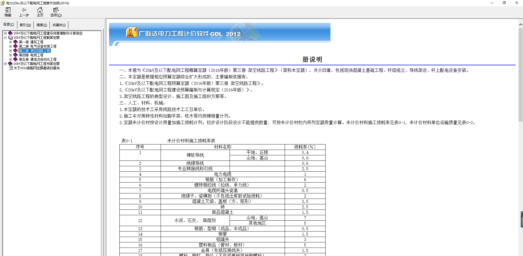
Task: Click table cell 塑料制品(管材、板材)
Action: point(223,245)
